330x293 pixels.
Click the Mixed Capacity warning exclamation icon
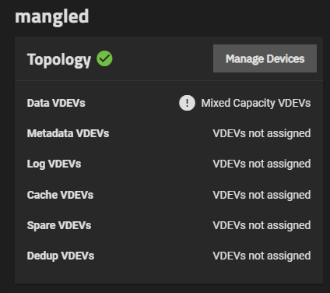[x=187, y=103]
